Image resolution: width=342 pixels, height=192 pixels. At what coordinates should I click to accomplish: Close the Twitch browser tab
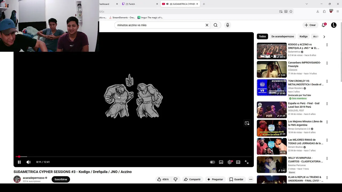157,4
